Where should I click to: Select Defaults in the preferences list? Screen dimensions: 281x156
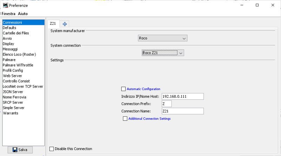pos(9,28)
